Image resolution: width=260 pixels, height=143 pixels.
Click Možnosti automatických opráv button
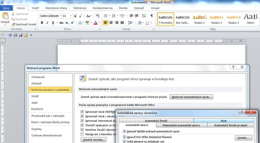click(x=191, y=97)
